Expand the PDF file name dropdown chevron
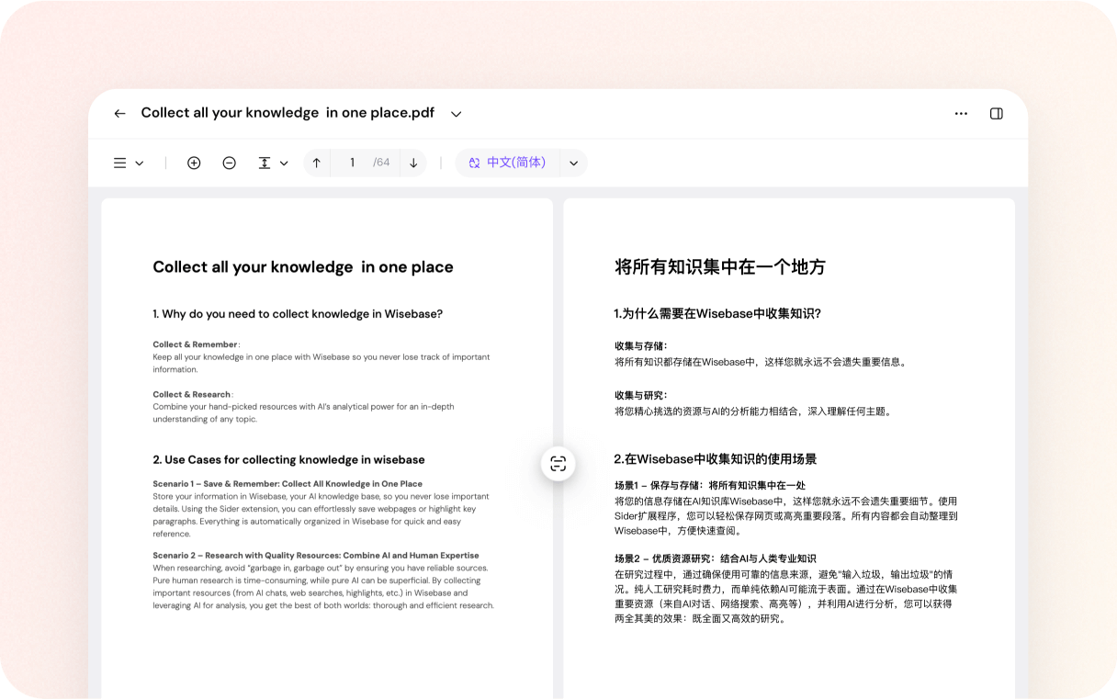The image size is (1117, 699). [x=456, y=114]
